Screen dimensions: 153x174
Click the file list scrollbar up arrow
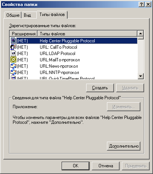tap(141, 33)
